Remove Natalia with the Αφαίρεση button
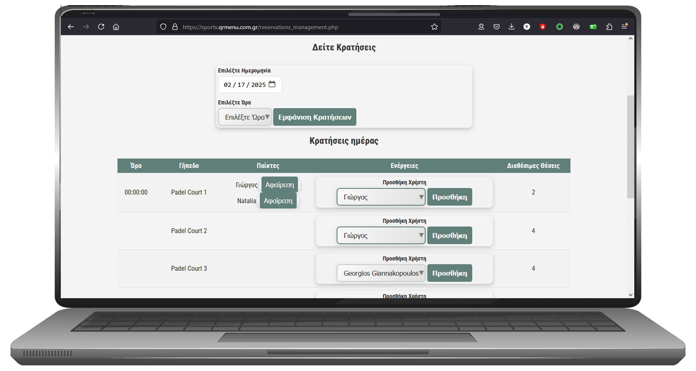This screenshot has height=371, width=696. tap(278, 201)
